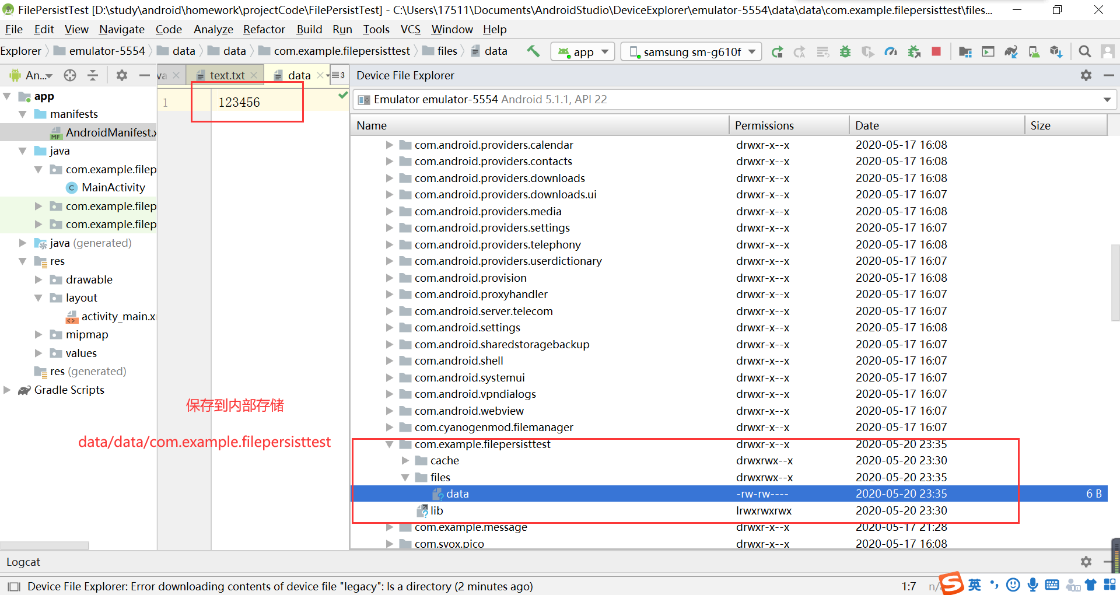Expand the Gradle Scripts node
Image resolution: width=1120 pixels, height=595 pixels.
point(7,390)
